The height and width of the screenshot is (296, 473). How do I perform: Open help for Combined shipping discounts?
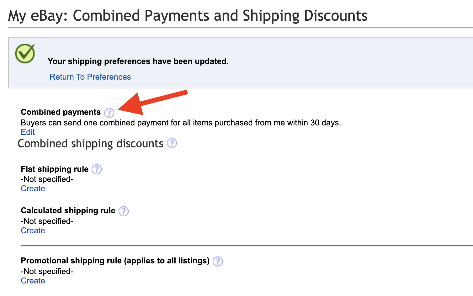point(172,143)
